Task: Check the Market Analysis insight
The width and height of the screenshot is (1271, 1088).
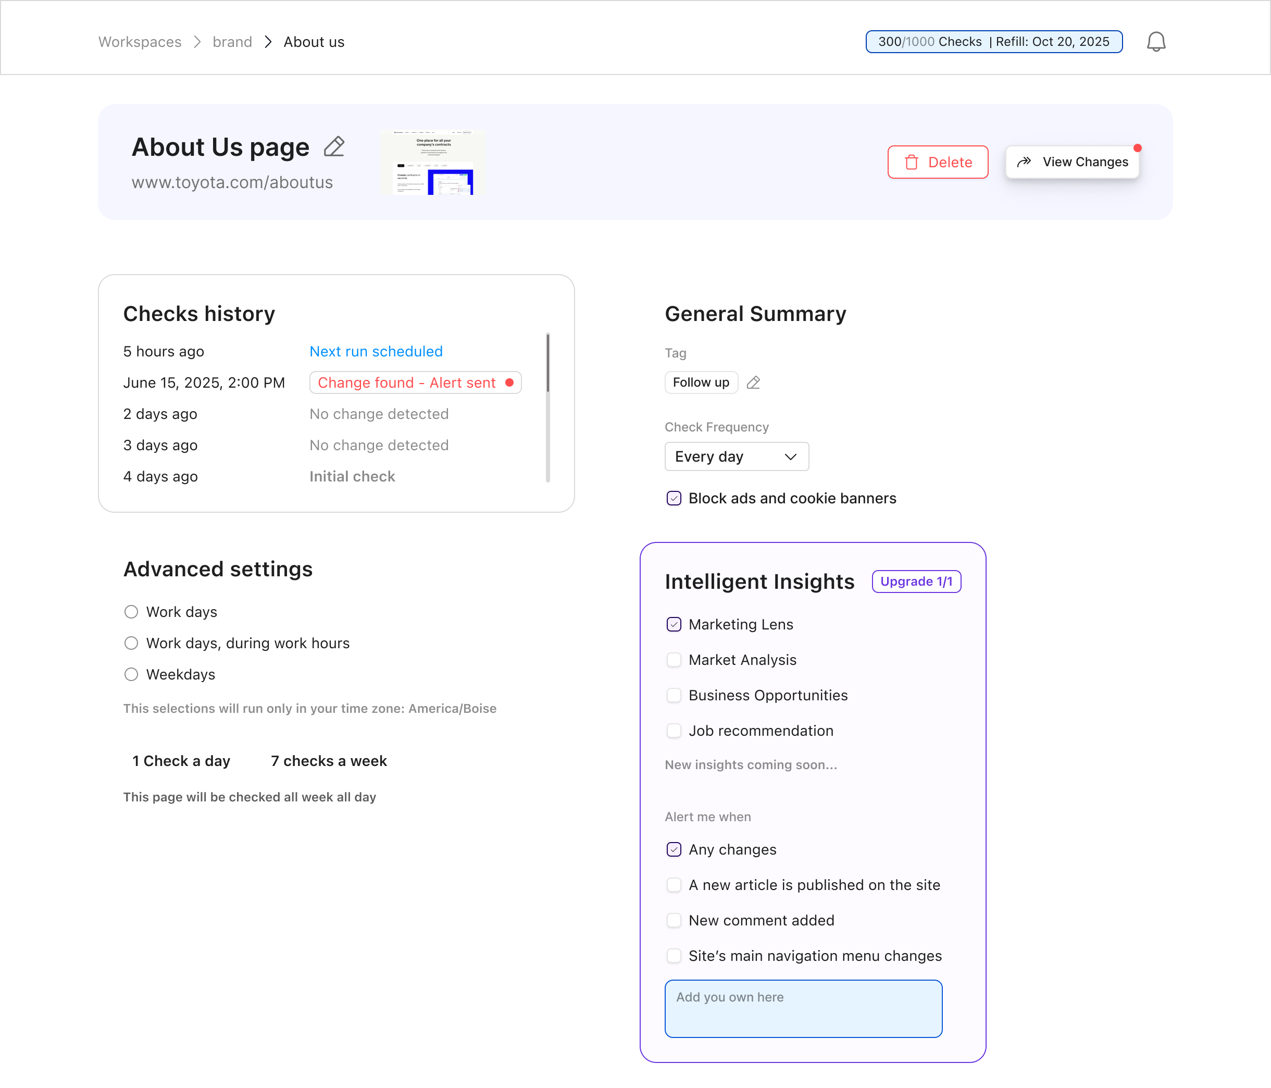Action: point(674,660)
